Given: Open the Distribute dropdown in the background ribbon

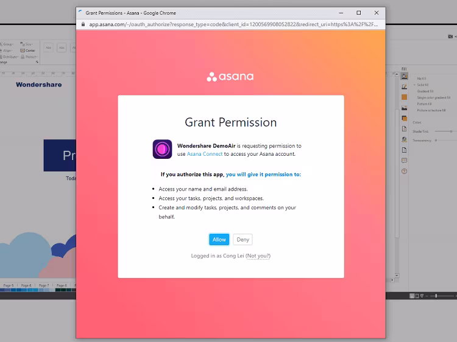Looking at the screenshot, I should coord(9,57).
